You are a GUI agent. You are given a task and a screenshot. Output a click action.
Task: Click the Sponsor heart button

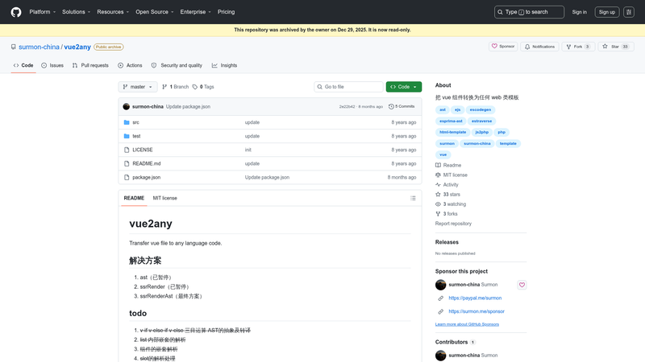pyautogui.click(x=503, y=47)
